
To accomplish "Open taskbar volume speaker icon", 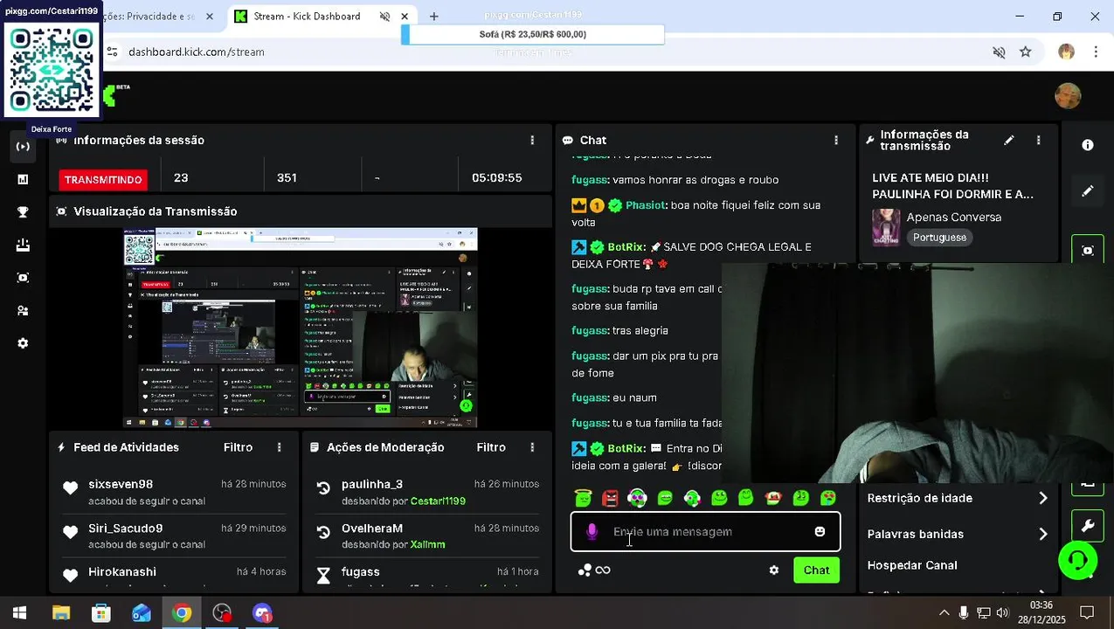I will [x=1002, y=613].
